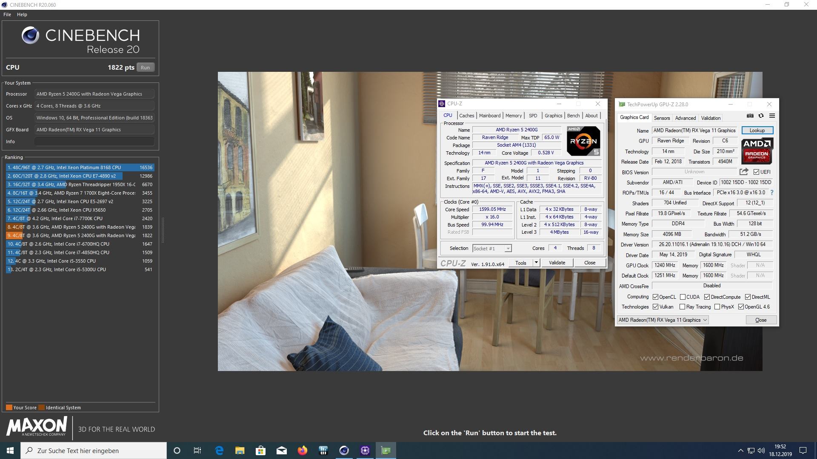Show hidden system tray icons

(740, 450)
